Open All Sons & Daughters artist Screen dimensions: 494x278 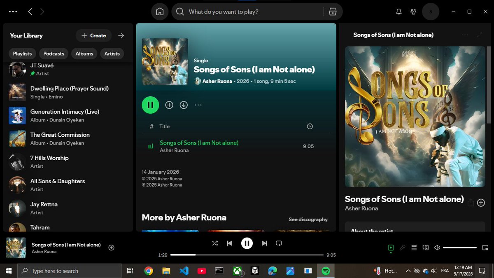pyautogui.click(x=68, y=185)
